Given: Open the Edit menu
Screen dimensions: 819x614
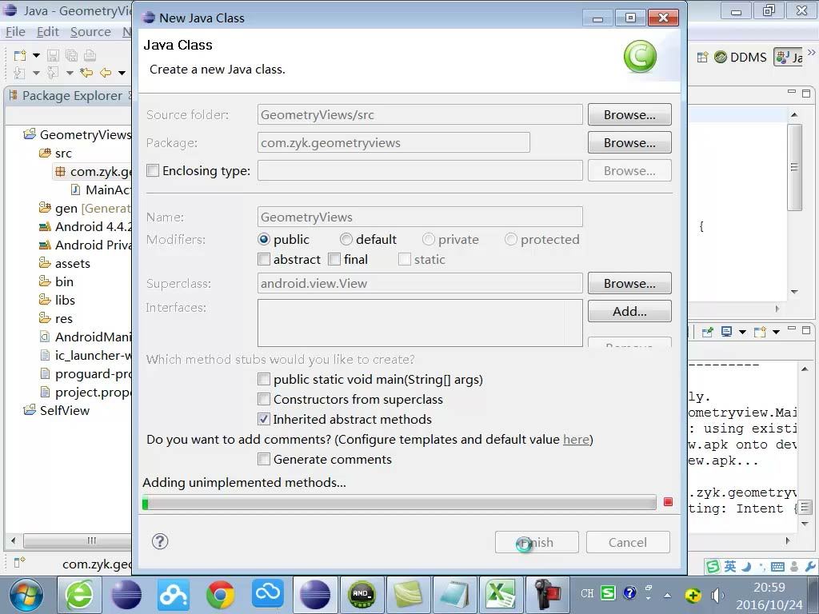Looking at the screenshot, I should (47, 32).
